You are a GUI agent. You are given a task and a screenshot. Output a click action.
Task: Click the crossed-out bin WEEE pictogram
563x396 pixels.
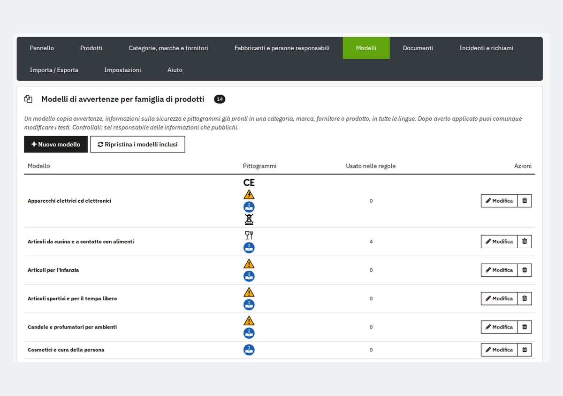coord(249,219)
